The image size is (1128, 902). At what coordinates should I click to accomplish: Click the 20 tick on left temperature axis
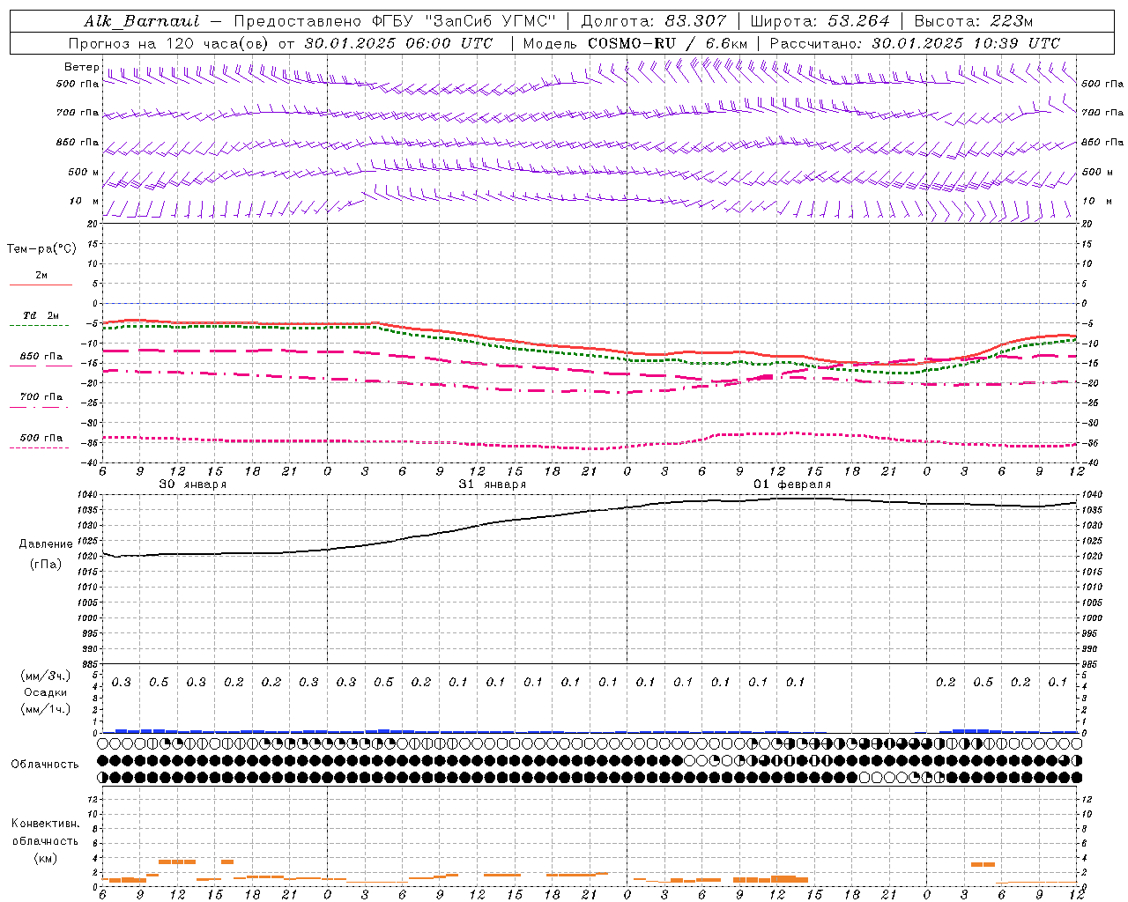(93, 224)
